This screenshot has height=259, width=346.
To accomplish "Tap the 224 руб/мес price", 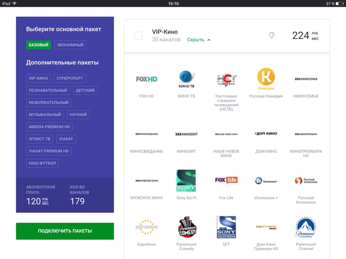I will (305, 36).
